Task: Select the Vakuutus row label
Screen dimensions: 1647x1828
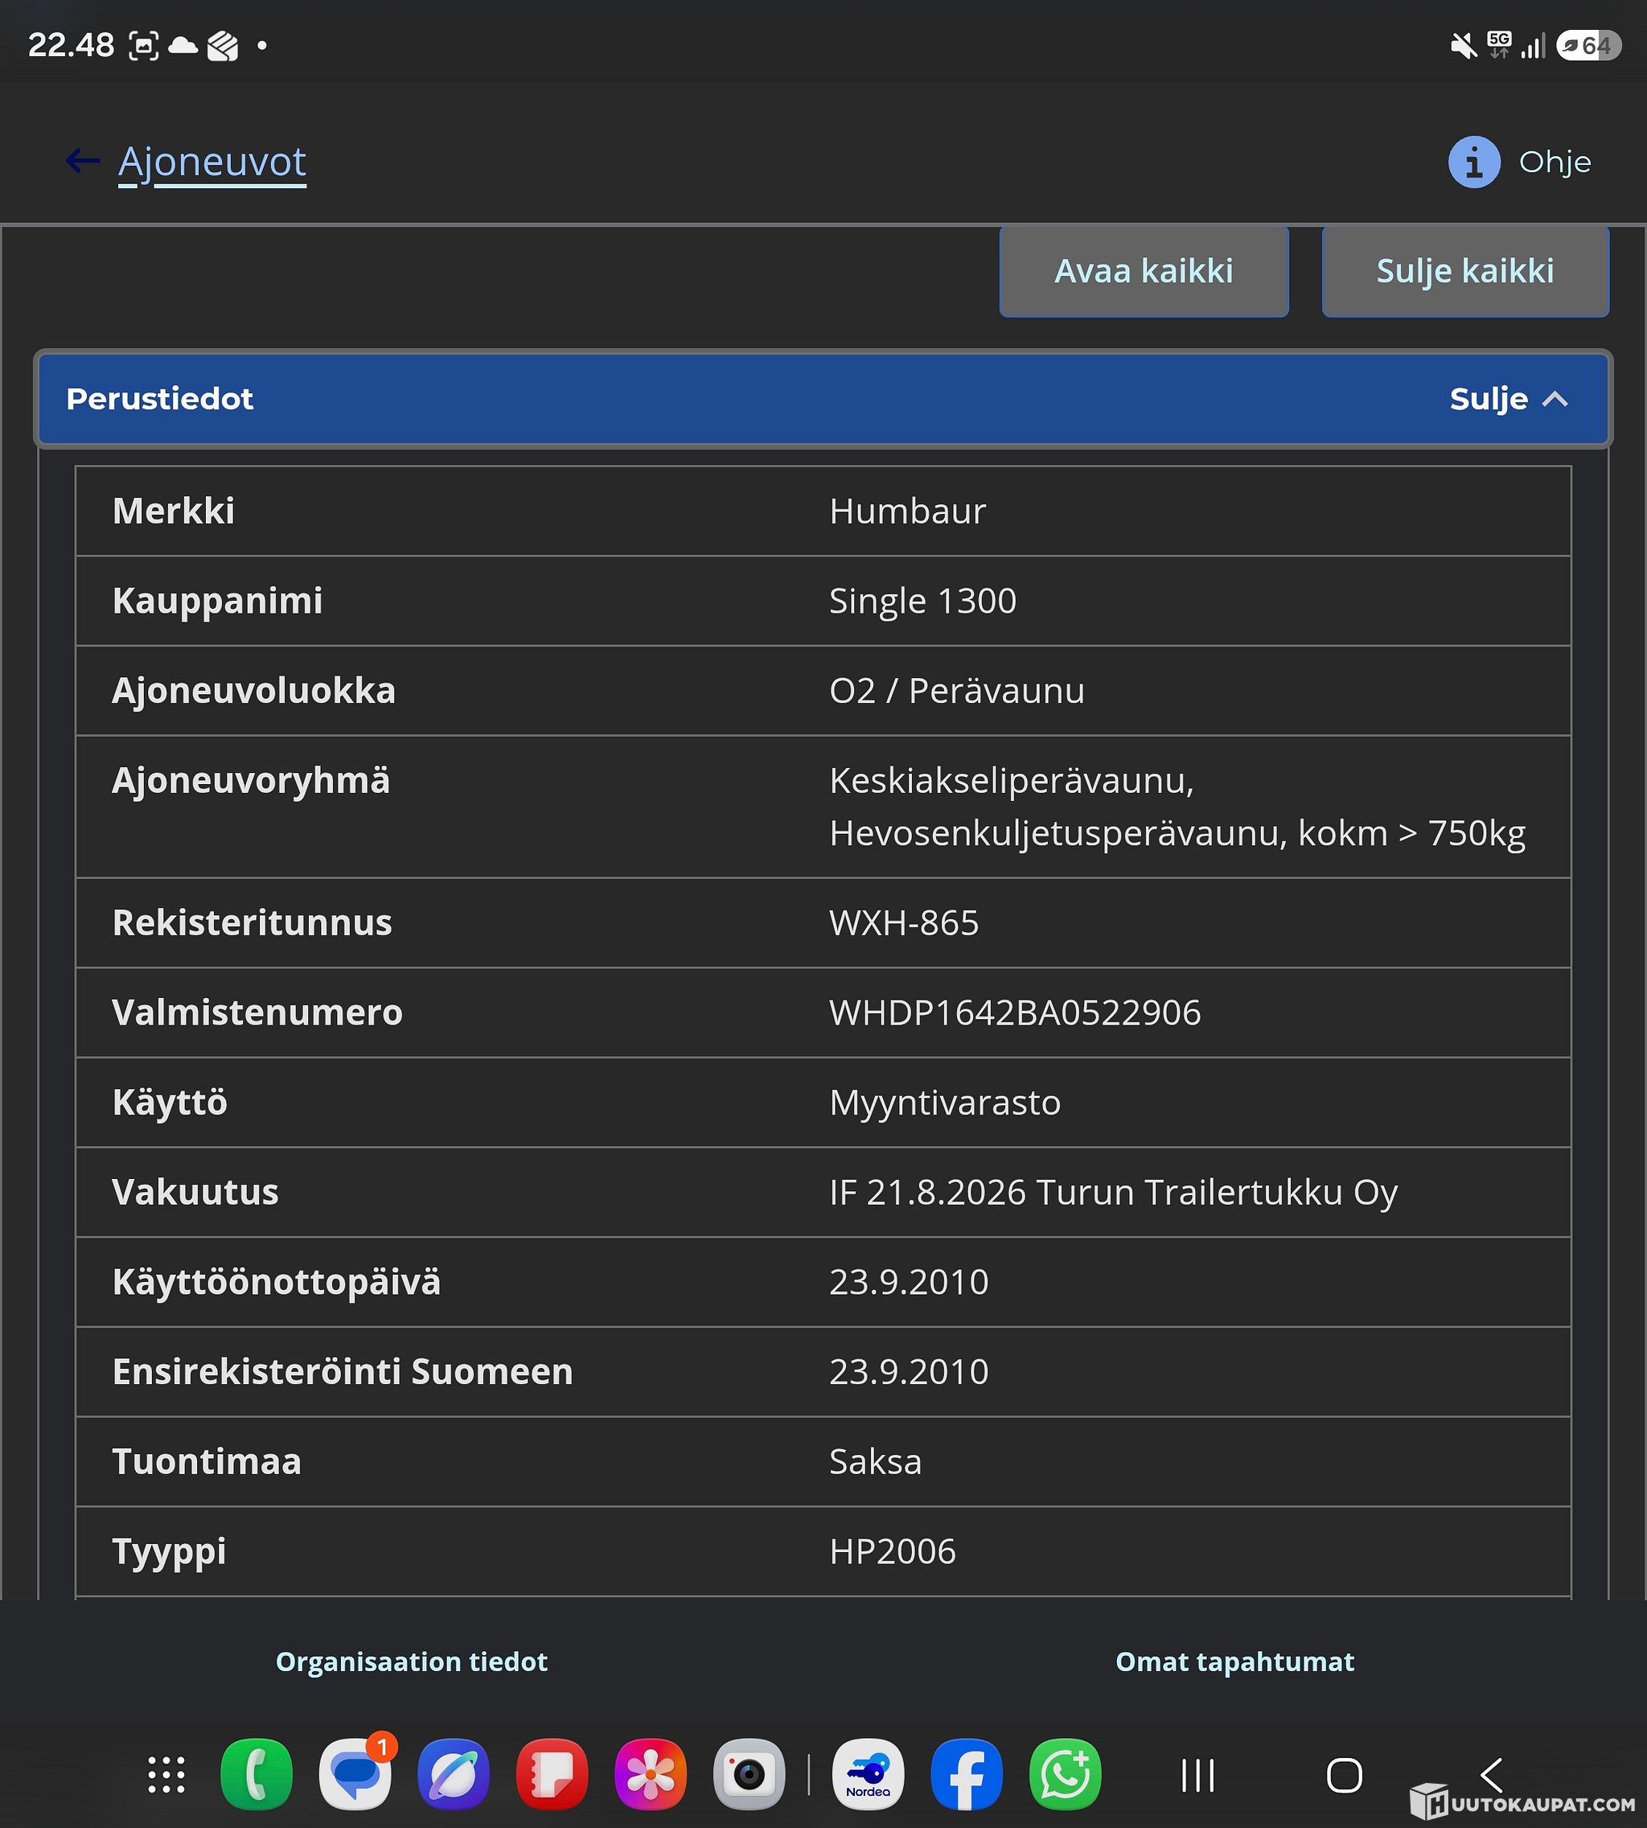Action: [x=195, y=1192]
